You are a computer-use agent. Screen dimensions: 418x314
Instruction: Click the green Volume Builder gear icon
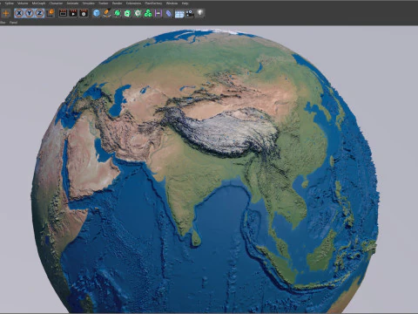coord(138,13)
